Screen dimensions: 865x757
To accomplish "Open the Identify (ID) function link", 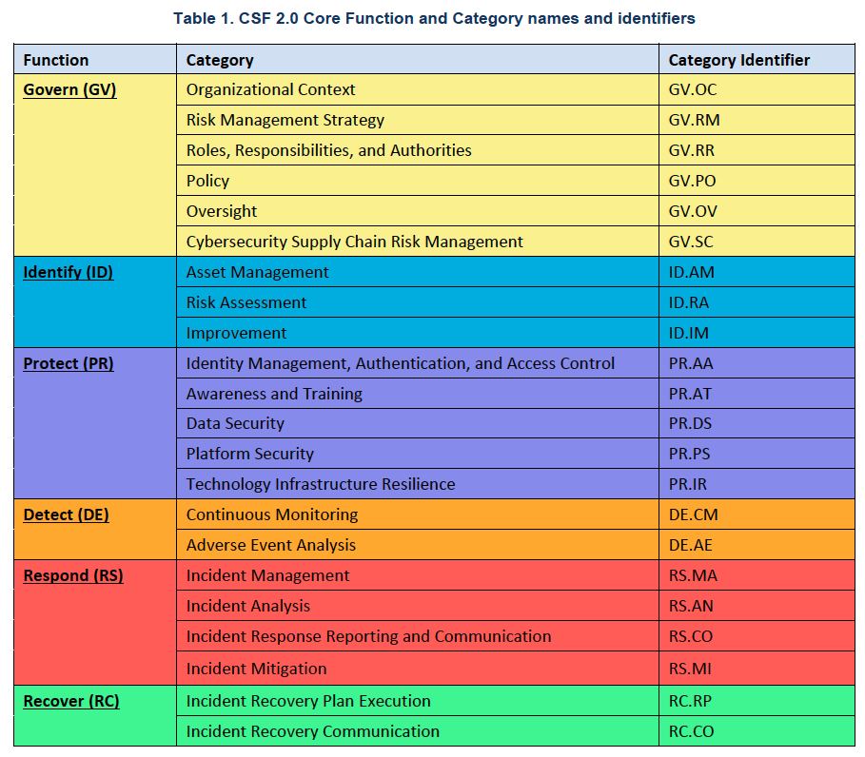I will coord(69,272).
